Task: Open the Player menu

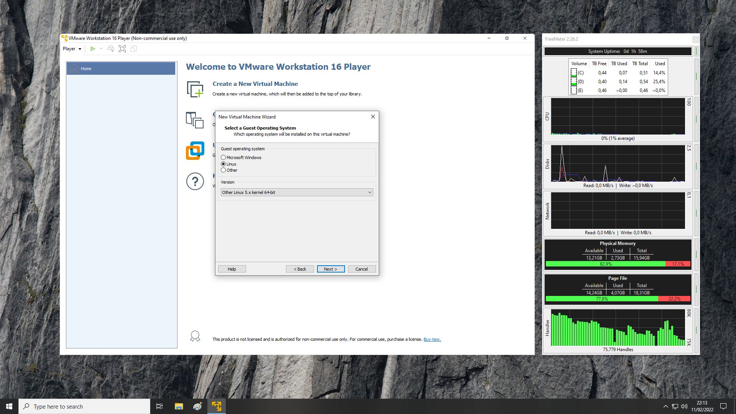Action: (x=72, y=49)
